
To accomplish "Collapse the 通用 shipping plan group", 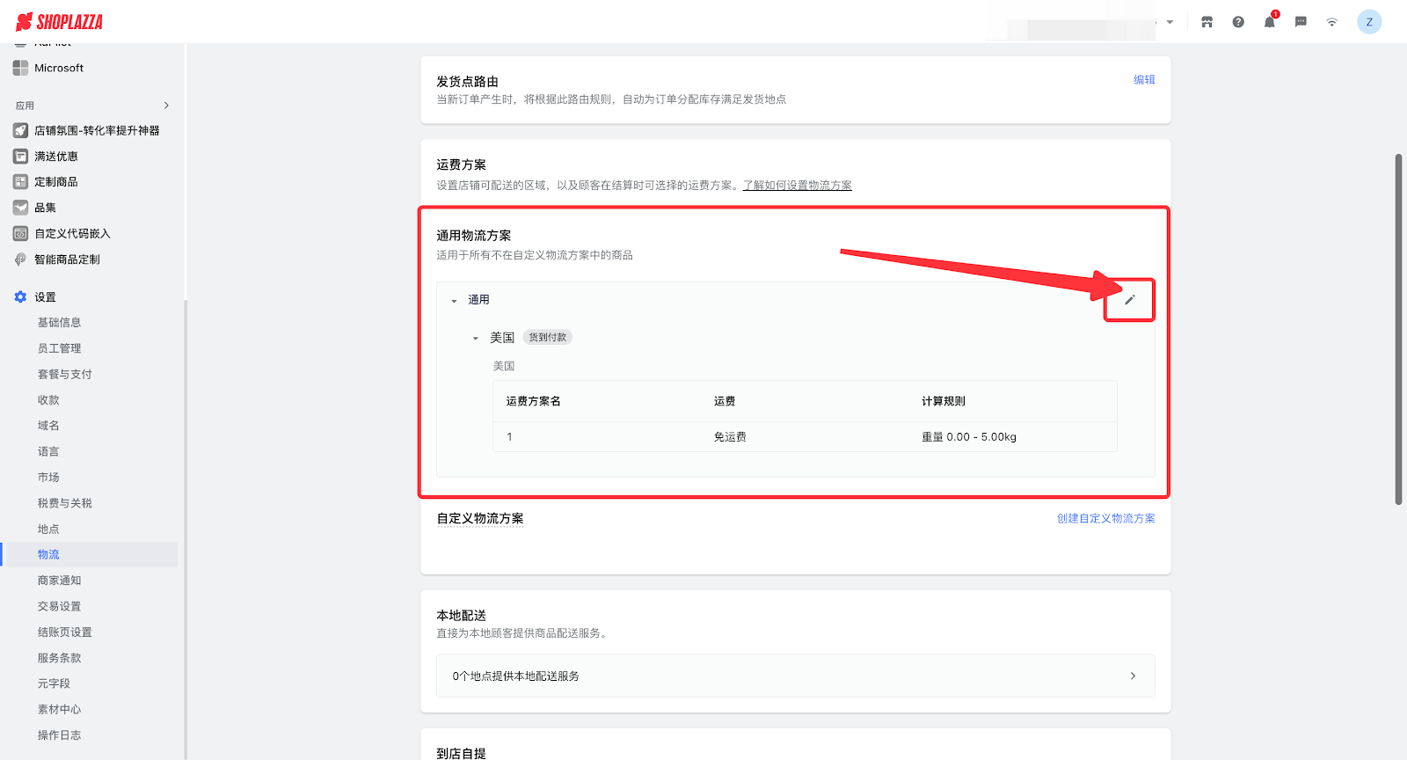I will pyautogui.click(x=455, y=301).
